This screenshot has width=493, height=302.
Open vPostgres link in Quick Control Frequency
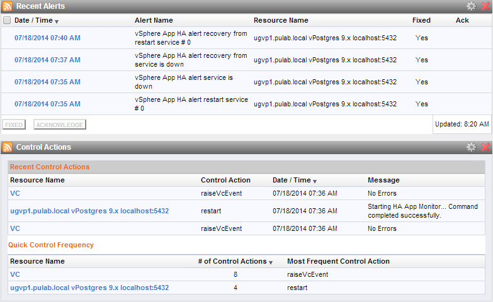point(89,288)
